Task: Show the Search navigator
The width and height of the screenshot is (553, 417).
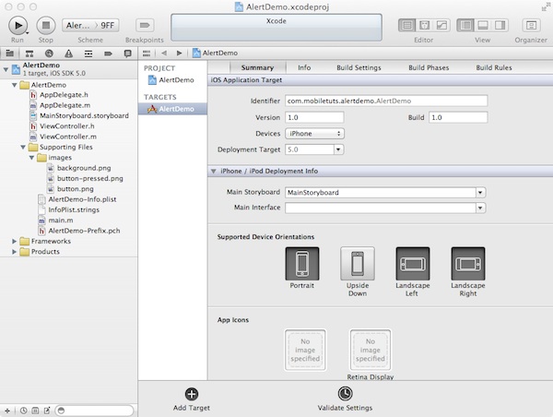Action: tap(49, 54)
